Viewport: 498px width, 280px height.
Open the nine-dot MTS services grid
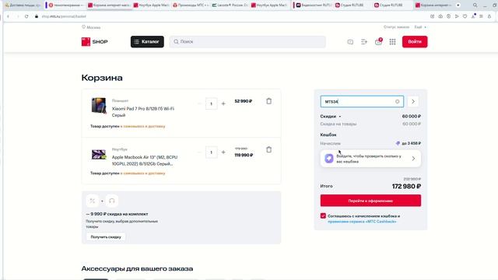pos(392,42)
